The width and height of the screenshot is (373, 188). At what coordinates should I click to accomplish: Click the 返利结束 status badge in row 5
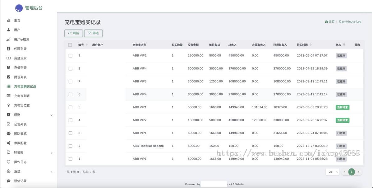(x=343, y=107)
